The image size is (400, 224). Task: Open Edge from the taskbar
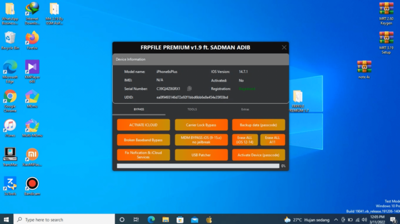pyautogui.click(x=151, y=220)
